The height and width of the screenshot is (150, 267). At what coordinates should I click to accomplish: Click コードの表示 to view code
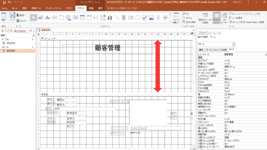point(236,18)
